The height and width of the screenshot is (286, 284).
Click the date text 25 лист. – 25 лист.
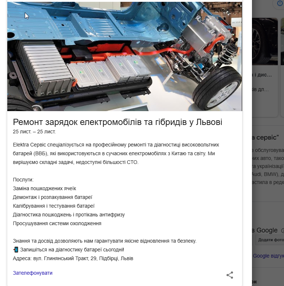[34, 132]
